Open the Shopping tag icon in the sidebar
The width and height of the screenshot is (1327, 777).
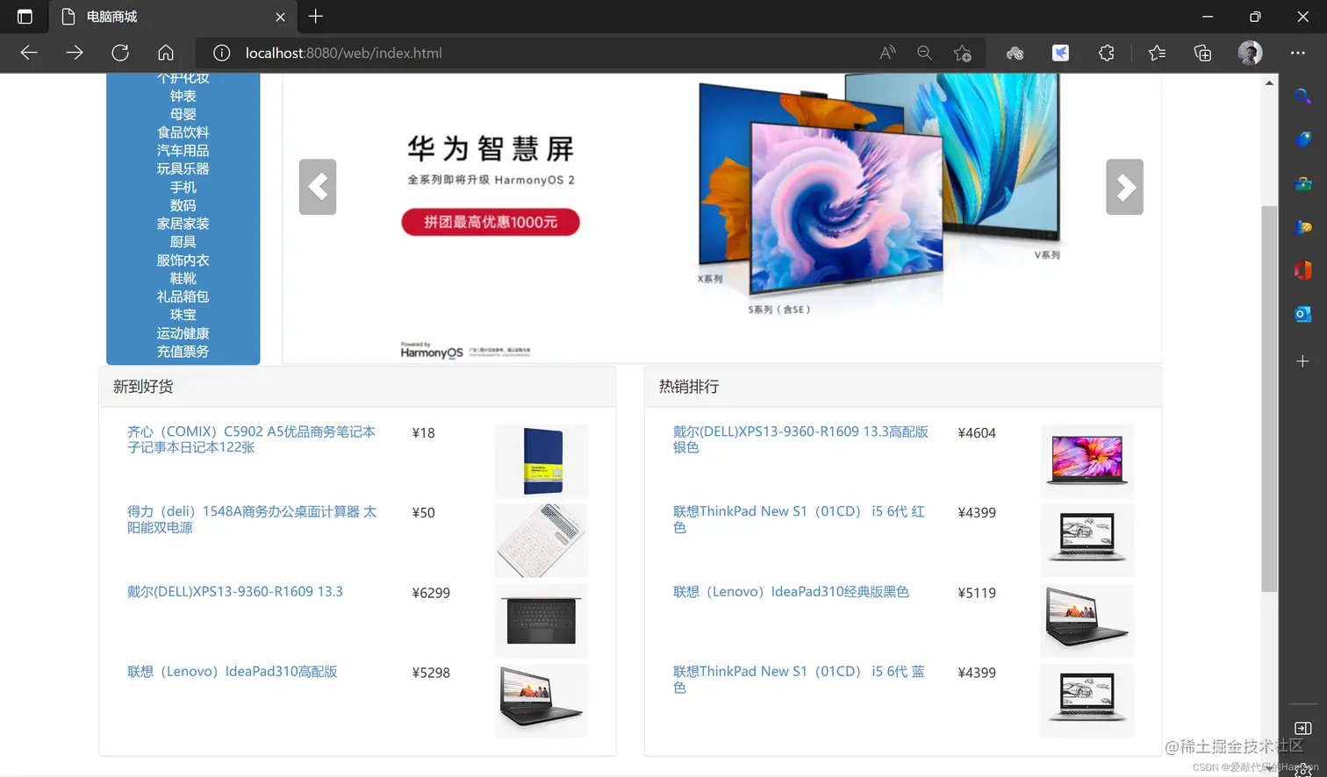coord(1302,139)
